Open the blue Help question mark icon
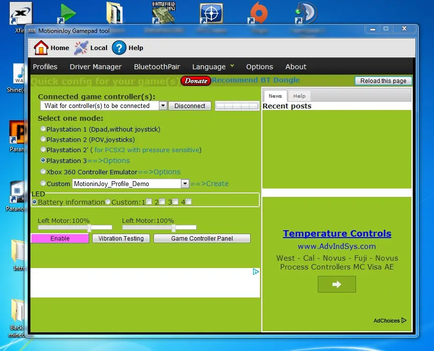 pyautogui.click(x=119, y=48)
